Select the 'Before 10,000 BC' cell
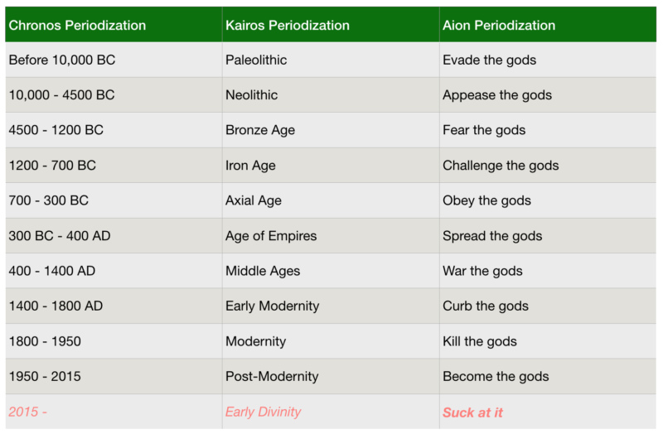The width and height of the screenshot is (663, 434). coord(62,60)
